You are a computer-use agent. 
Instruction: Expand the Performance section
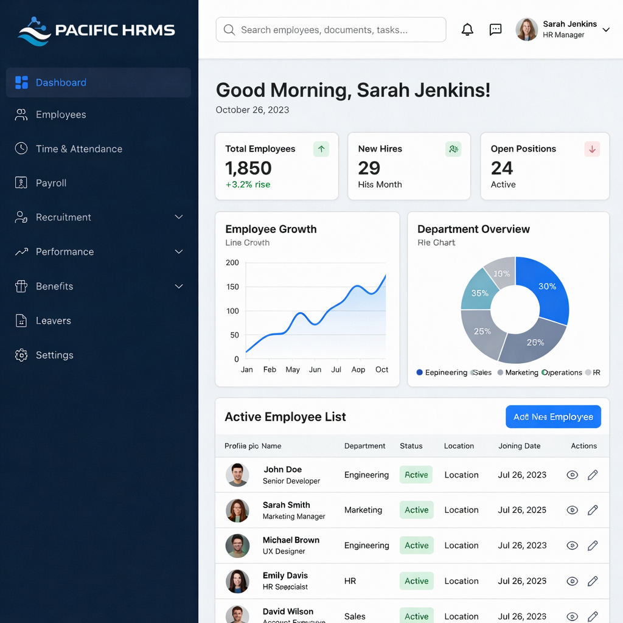tap(178, 251)
